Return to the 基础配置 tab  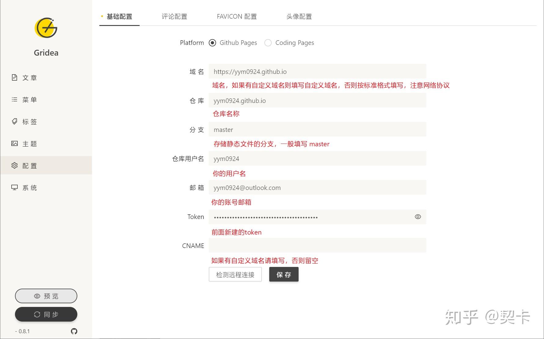[119, 16]
